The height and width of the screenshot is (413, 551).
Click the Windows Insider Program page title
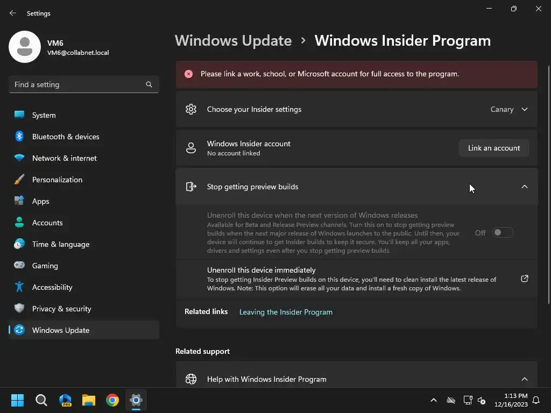[x=402, y=41]
